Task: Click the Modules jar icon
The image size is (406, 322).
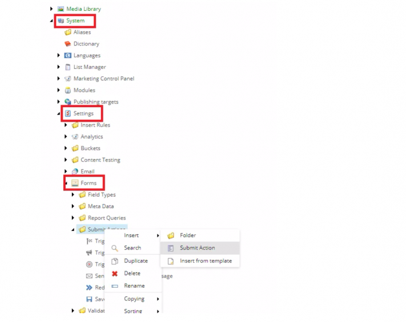Action: tap(67, 90)
